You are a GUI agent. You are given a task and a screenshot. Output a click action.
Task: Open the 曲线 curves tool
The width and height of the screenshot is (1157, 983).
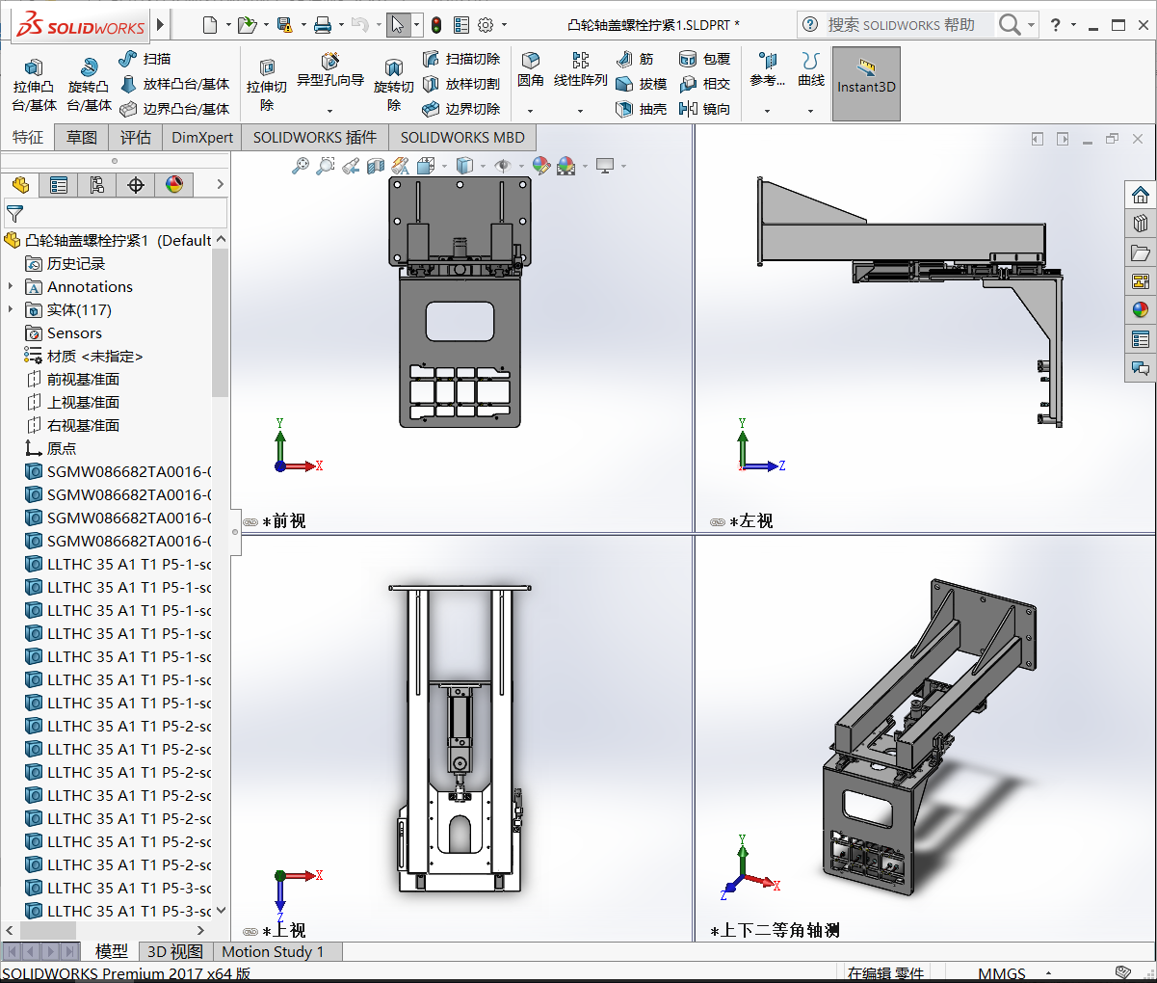pyautogui.click(x=810, y=71)
